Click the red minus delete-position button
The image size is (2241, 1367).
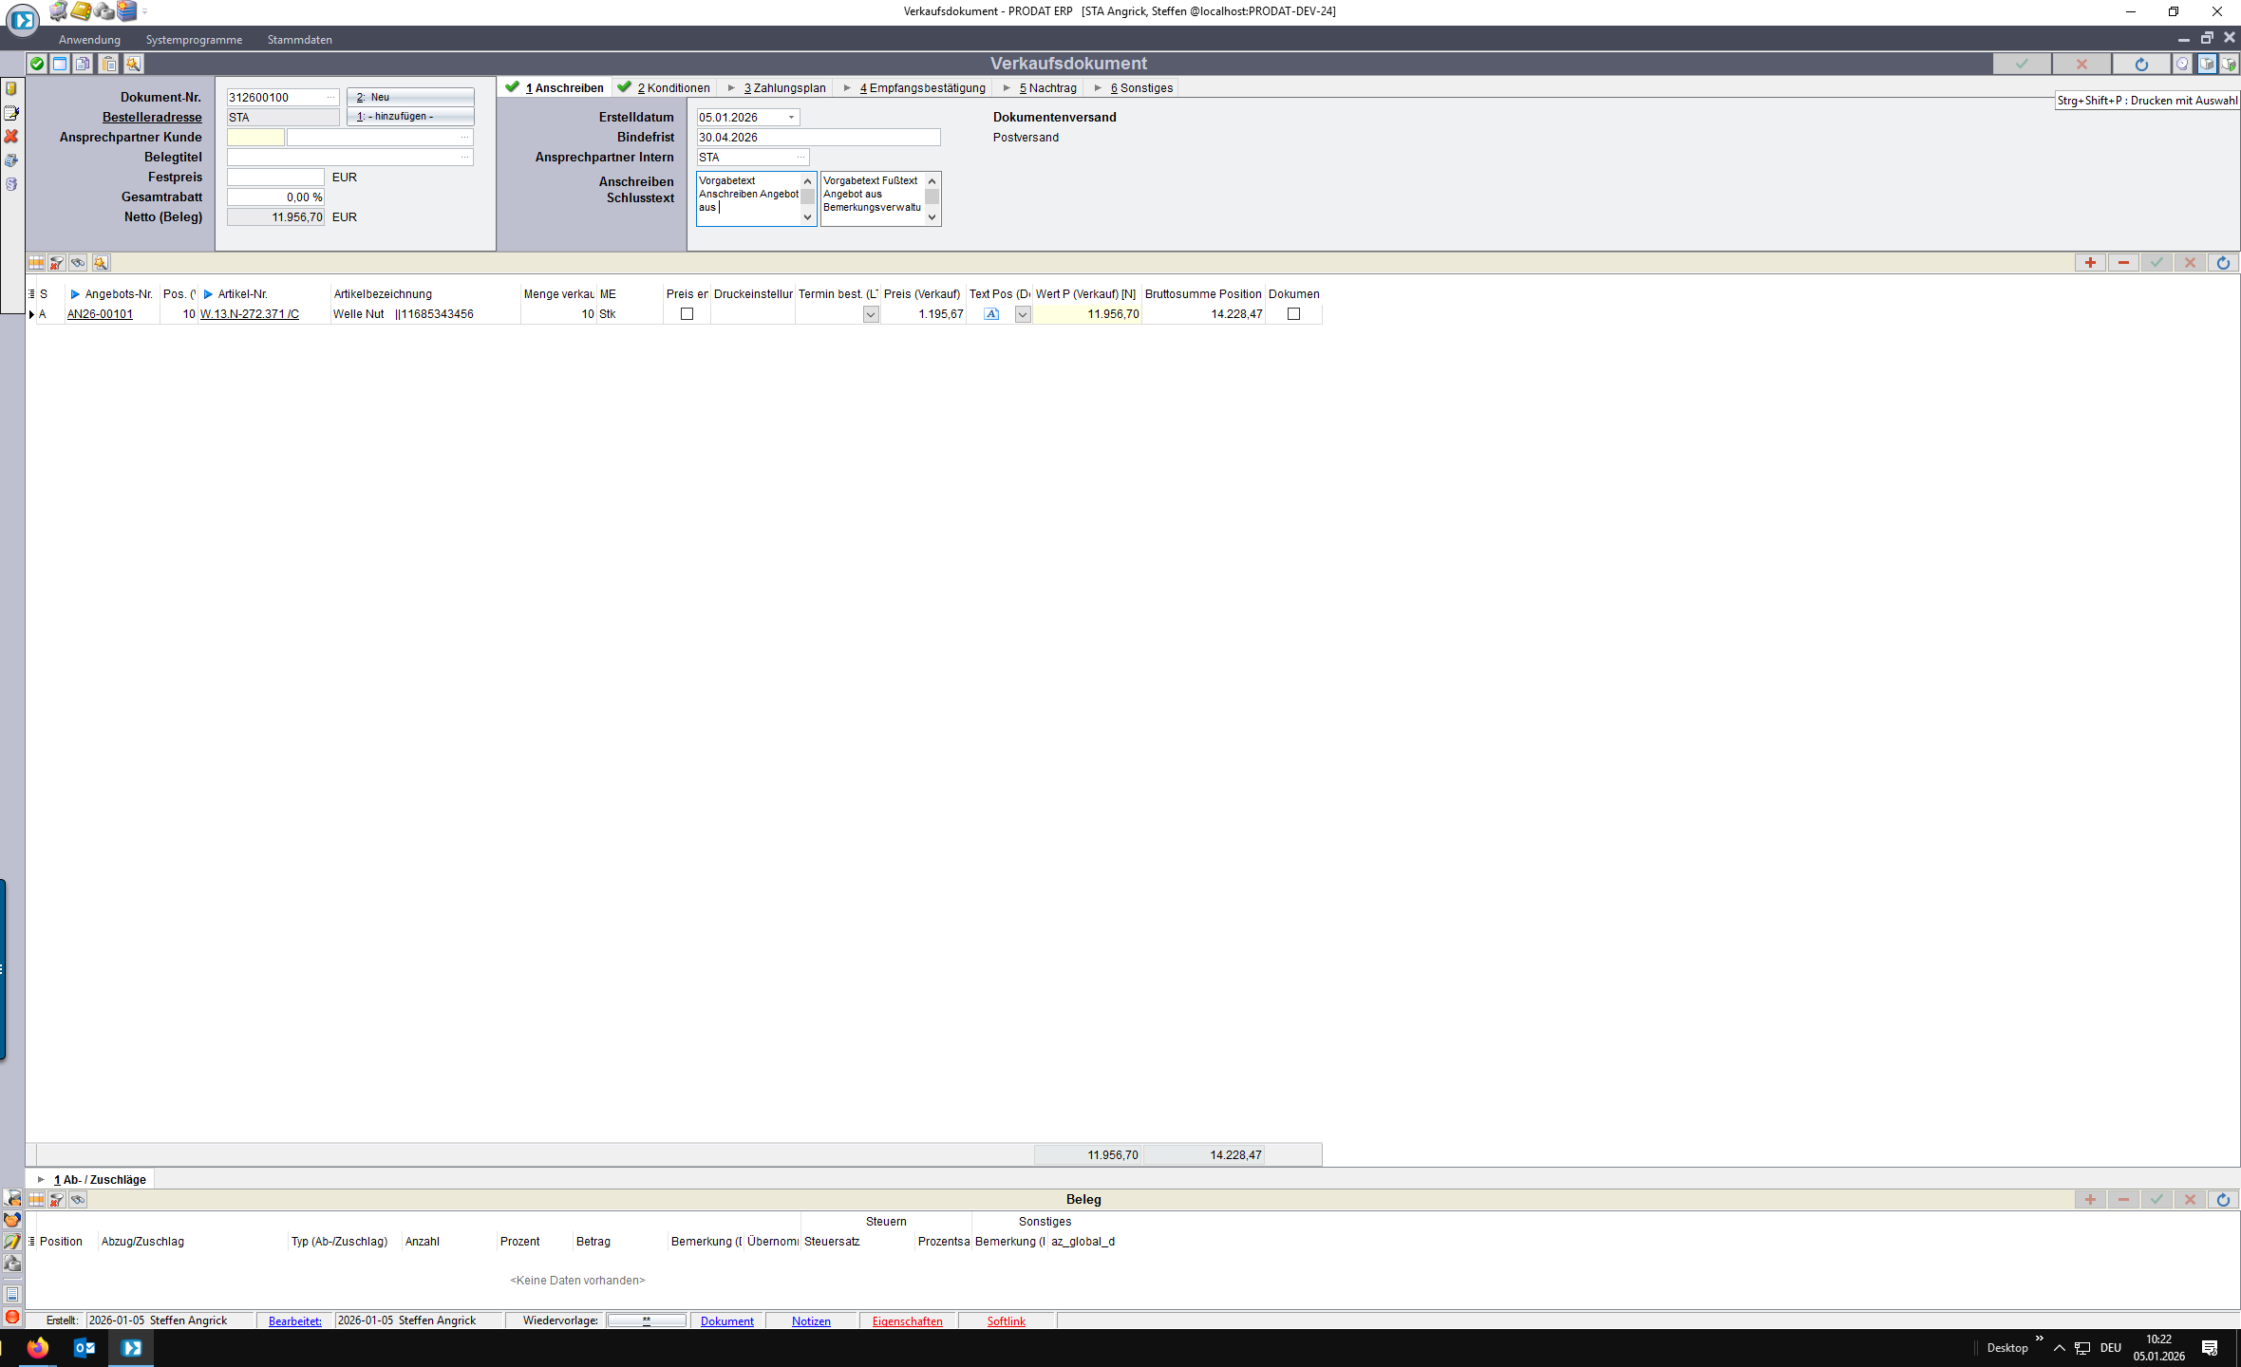point(2123,263)
